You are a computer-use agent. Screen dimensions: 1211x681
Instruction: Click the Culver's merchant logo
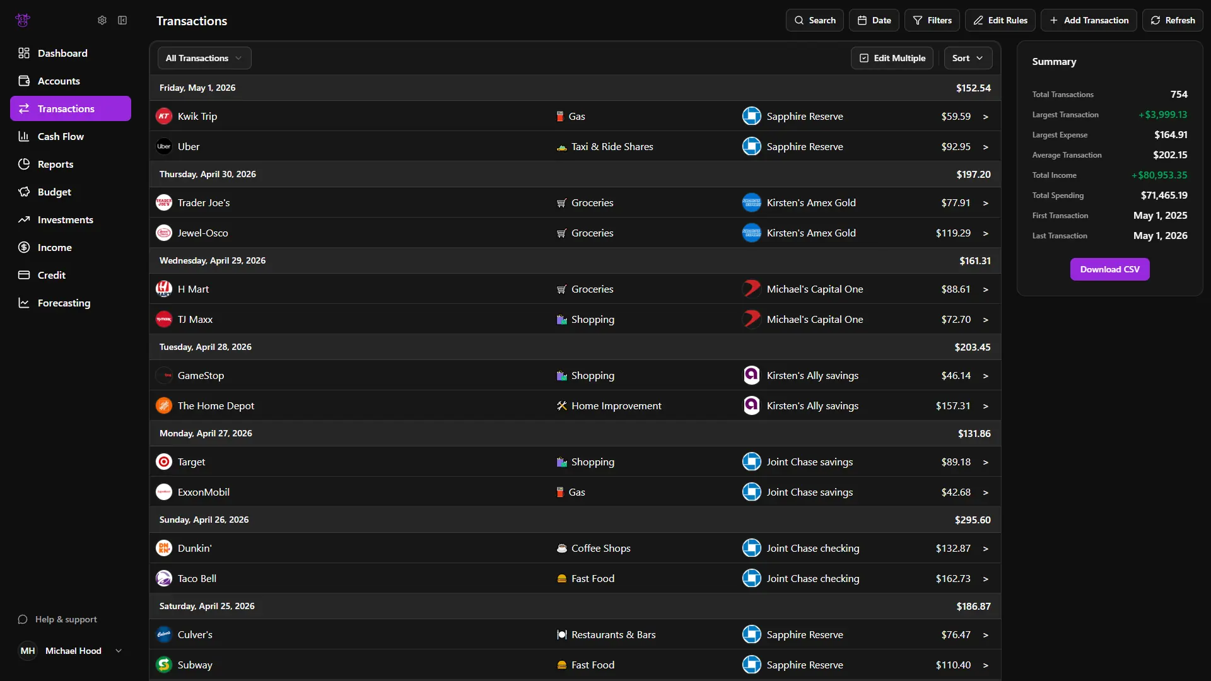pos(164,634)
